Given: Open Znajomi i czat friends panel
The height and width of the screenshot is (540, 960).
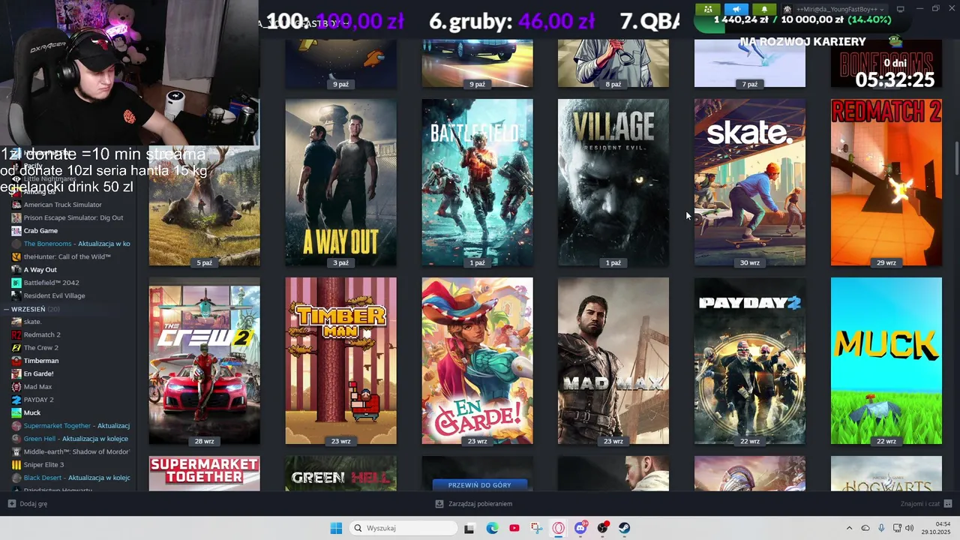Looking at the screenshot, I should (x=926, y=504).
